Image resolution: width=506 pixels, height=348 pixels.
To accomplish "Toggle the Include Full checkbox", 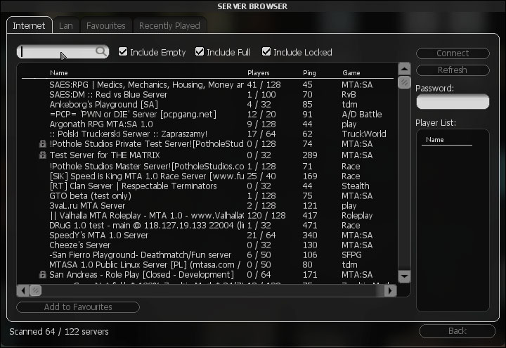I will click(x=200, y=51).
